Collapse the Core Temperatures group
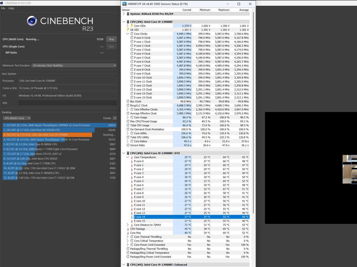Viewport: 357px width, 267px height. 127,157
